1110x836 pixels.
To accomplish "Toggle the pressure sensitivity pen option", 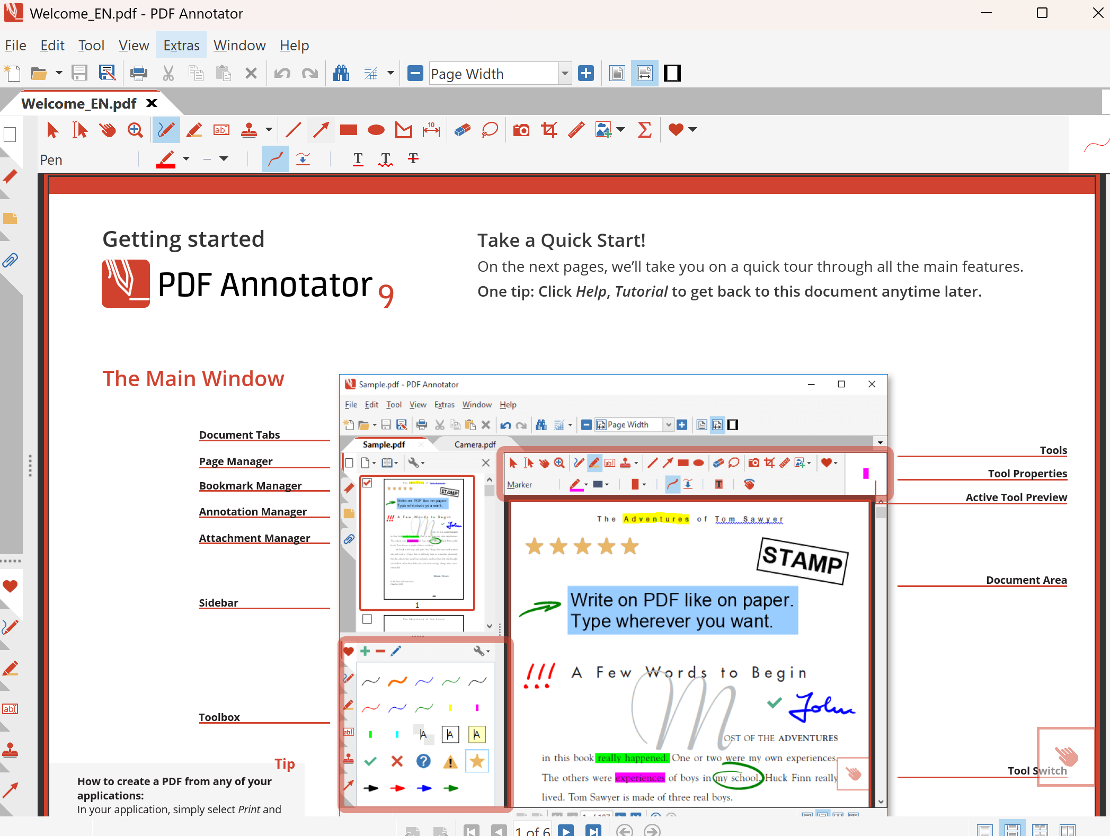I will [x=303, y=159].
